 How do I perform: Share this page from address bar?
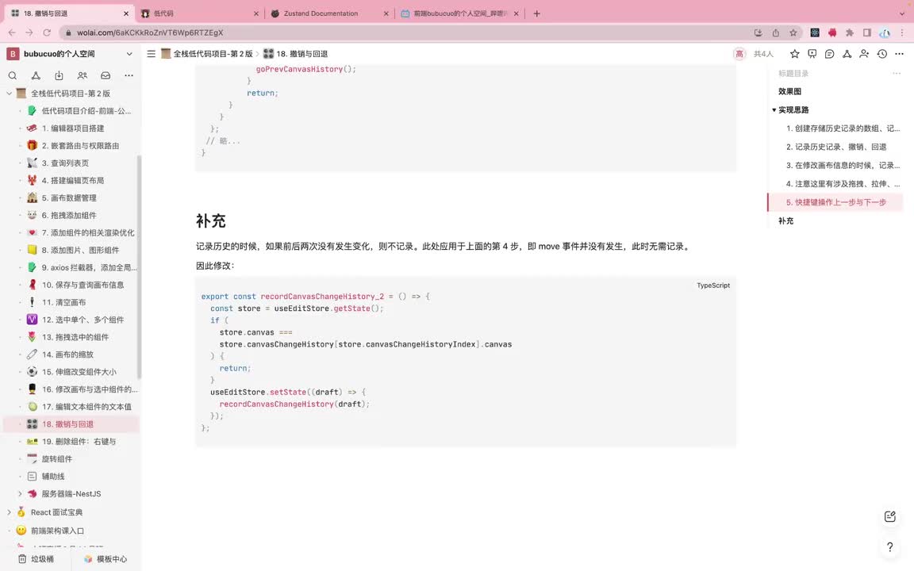776,33
